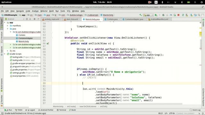Image resolution: width=205 pixels, height=115 pixels.
Task: Click Attach debugger to Android process icon
Action: point(175,15)
